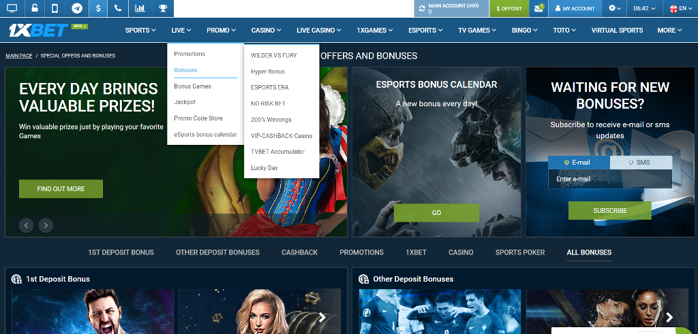Choose NO RISK BET submenu item
The image size is (698, 334).
coord(269,103)
